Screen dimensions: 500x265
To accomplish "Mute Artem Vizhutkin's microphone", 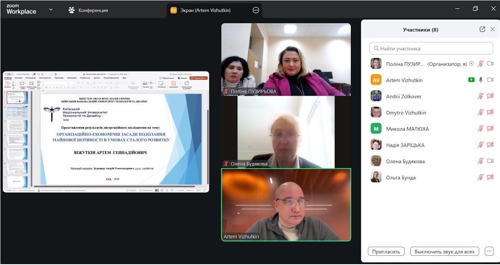I will click(480, 80).
